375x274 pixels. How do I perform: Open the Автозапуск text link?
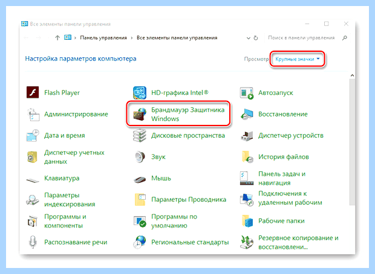coord(276,93)
